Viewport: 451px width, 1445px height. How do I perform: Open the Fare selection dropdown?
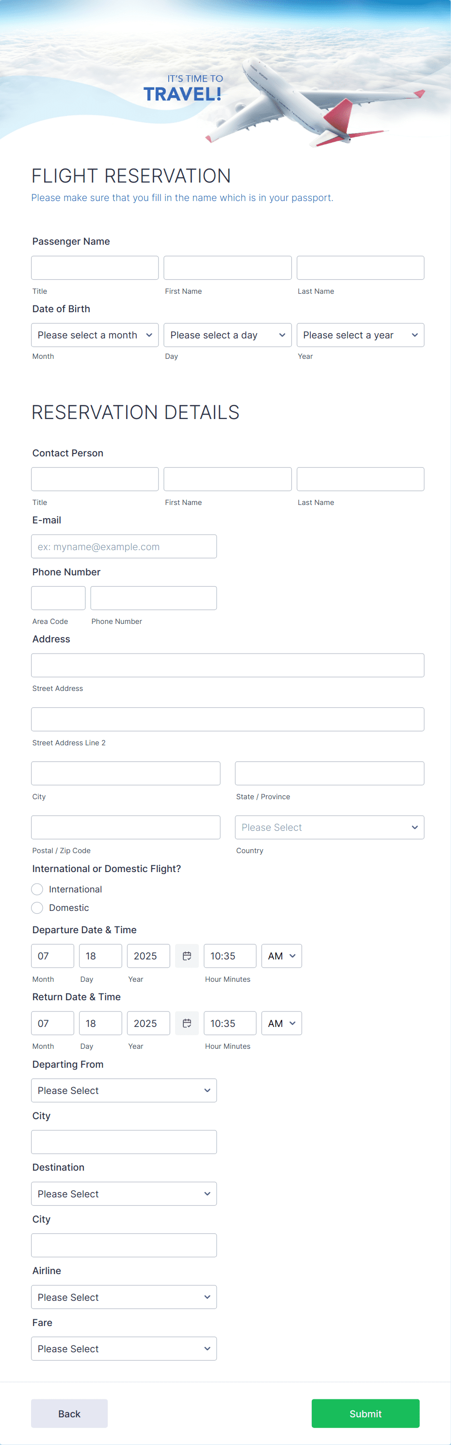tap(124, 1348)
